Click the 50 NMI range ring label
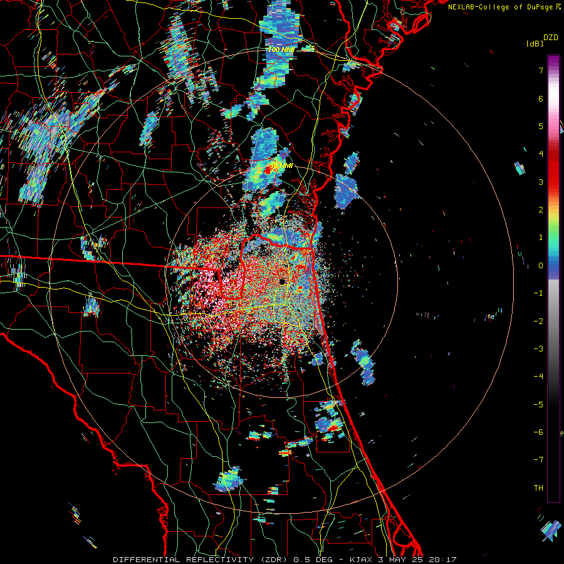This screenshot has width=564, height=564. 281,165
